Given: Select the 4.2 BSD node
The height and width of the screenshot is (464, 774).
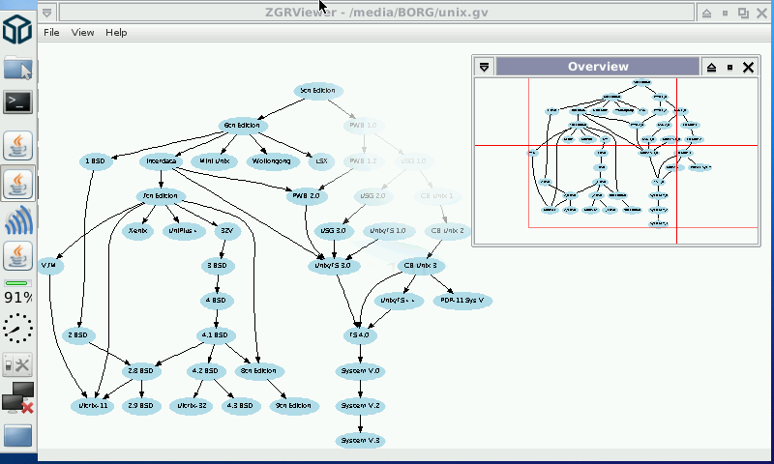Looking at the screenshot, I should pyautogui.click(x=205, y=371).
